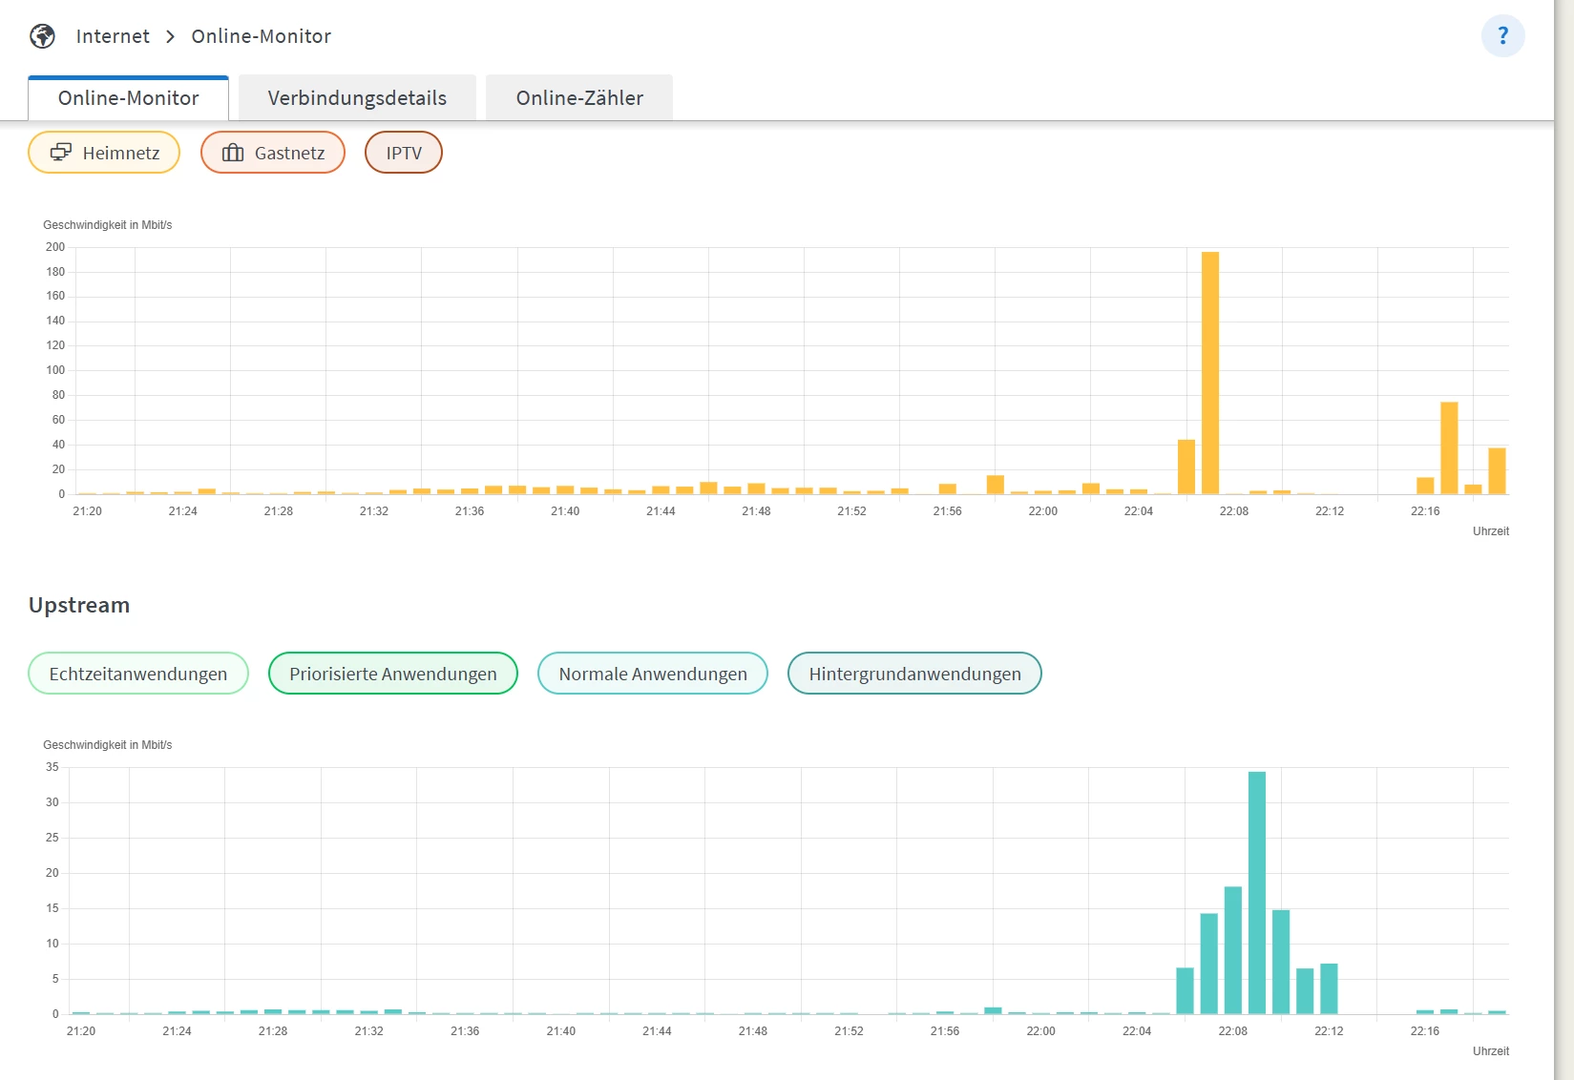Toggle Echtzeitanwendungen upstream filter

coord(138,674)
